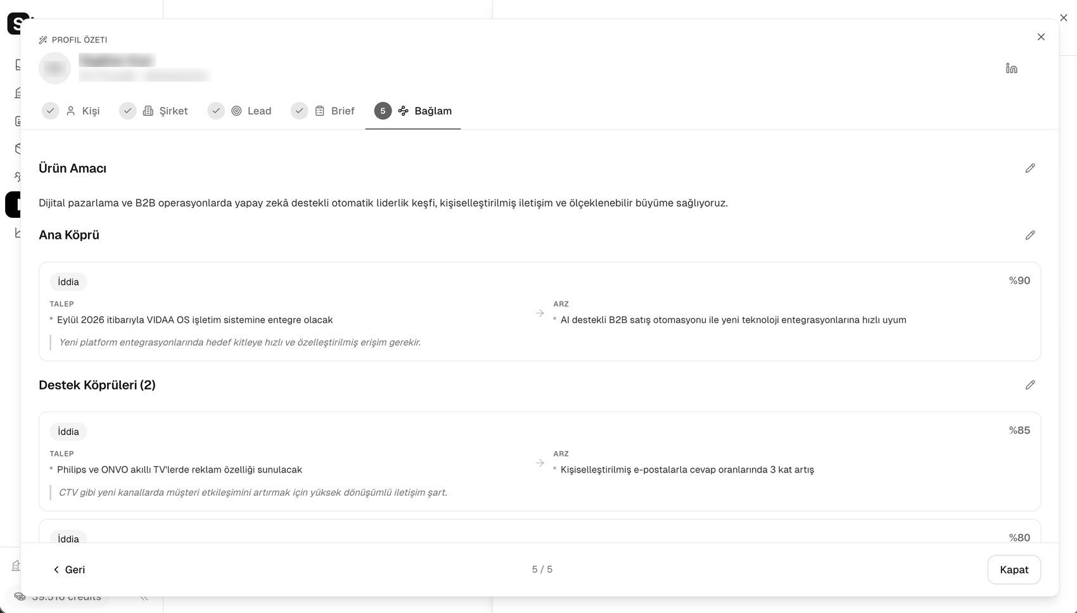Click the Bağlam step number 5 badge
Image resolution: width=1077 pixels, height=613 pixels.
coord(383,111)
